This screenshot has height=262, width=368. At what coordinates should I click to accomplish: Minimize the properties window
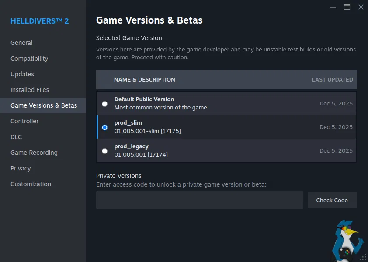click(333, 7)
